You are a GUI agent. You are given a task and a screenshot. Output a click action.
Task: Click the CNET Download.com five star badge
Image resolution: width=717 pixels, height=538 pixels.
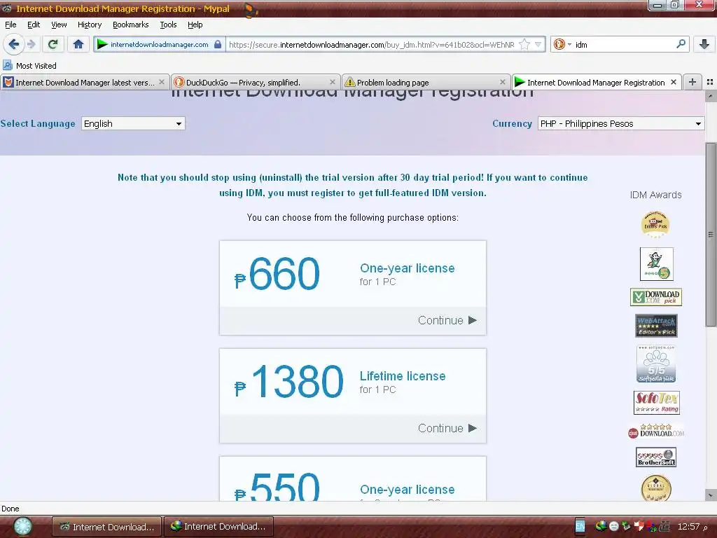pyautogui.click(x=656, y=431)
